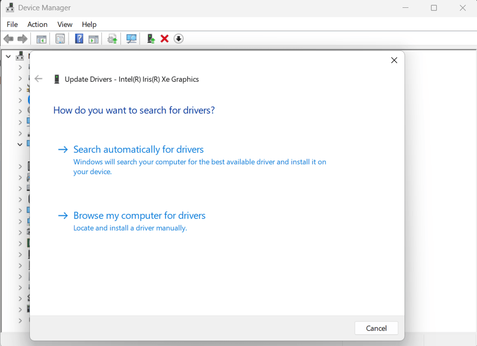Click Scan for hardware changes monitor icon
Viewport: 477px width, 346px height.
click(x=131, y=39)
